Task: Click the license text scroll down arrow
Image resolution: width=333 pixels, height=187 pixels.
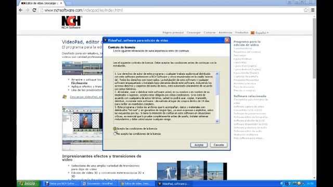Action: click(217, 121)
